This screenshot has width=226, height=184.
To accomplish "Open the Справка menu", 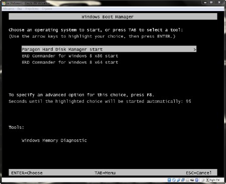I will coord(47,9).
